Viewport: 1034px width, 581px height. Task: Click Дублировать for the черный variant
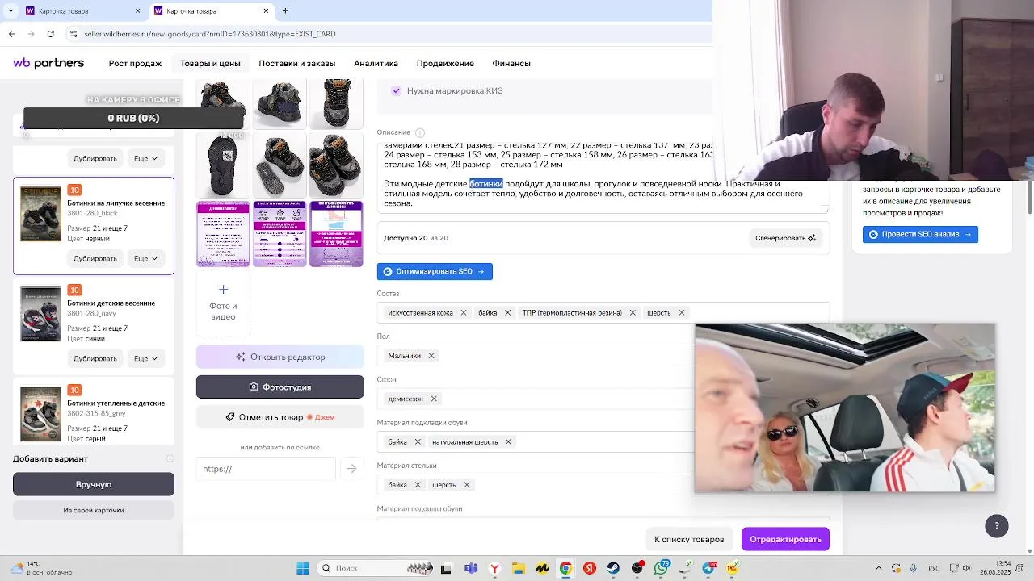(95, 258)
